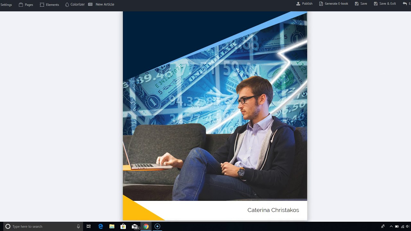The height and width of the screenshot is (231, 411).
Task: Open the Elements panel
Action: point(49,4)
